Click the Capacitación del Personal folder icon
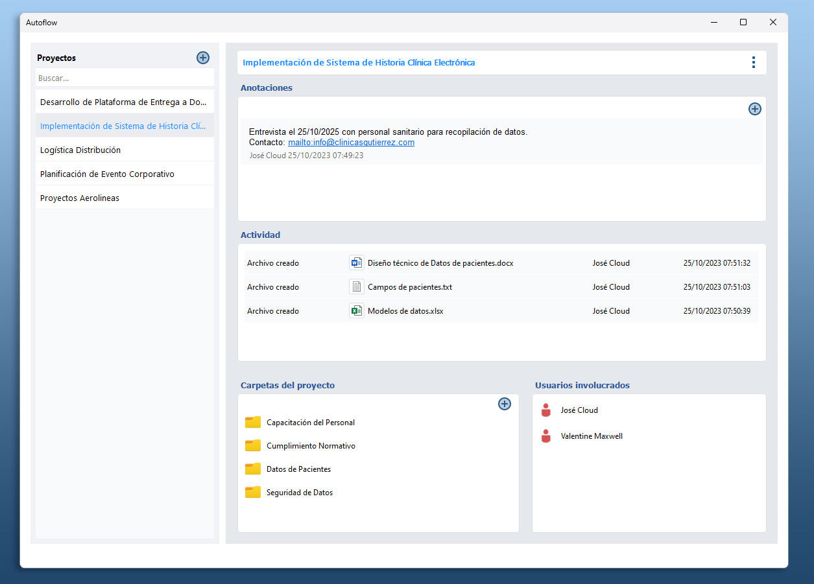The image size is (814, 584). (x=253, y=423)
